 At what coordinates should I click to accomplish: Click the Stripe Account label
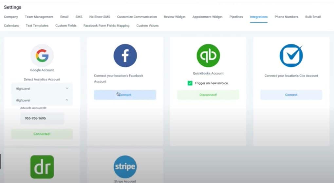[125, 181]
